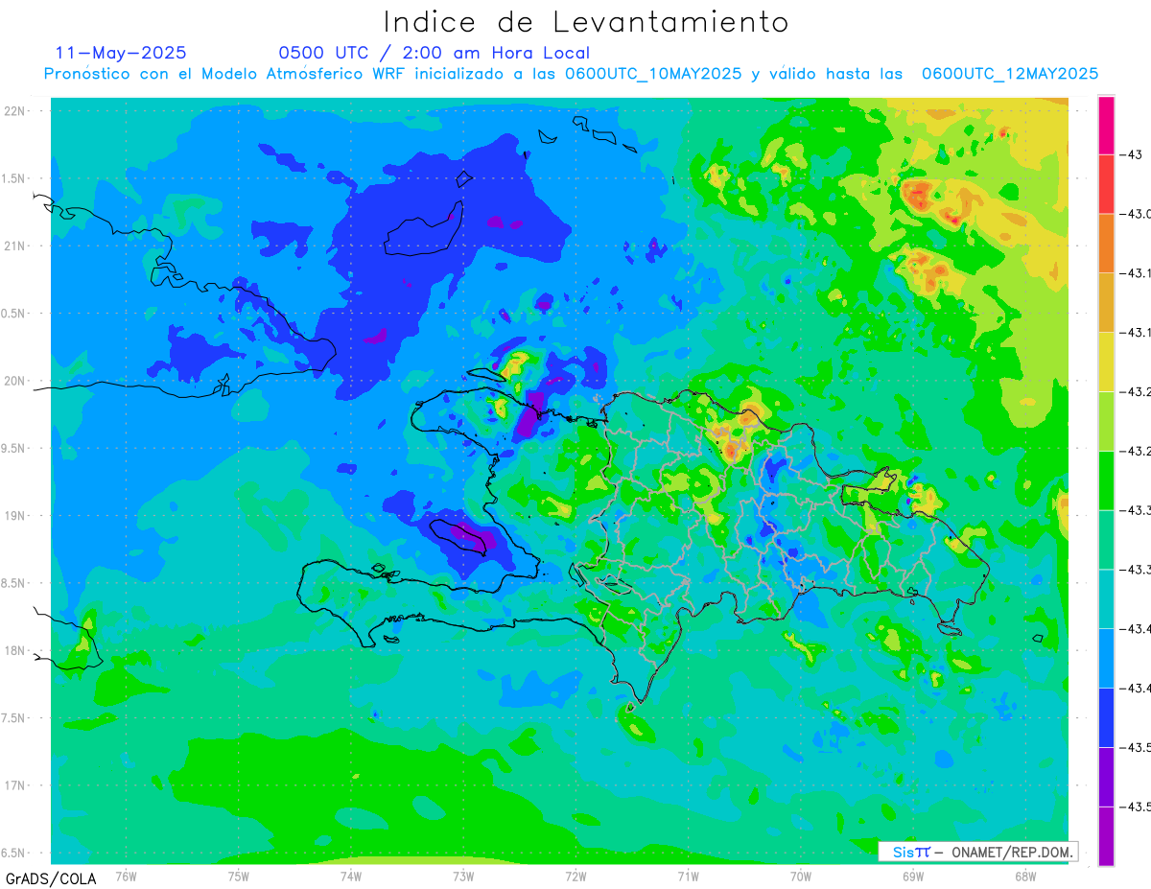This screenshot has width=1151, height=889.
Task: Click the title 'Indice de Levantamiento'
Action: click(x=585, y=21)
